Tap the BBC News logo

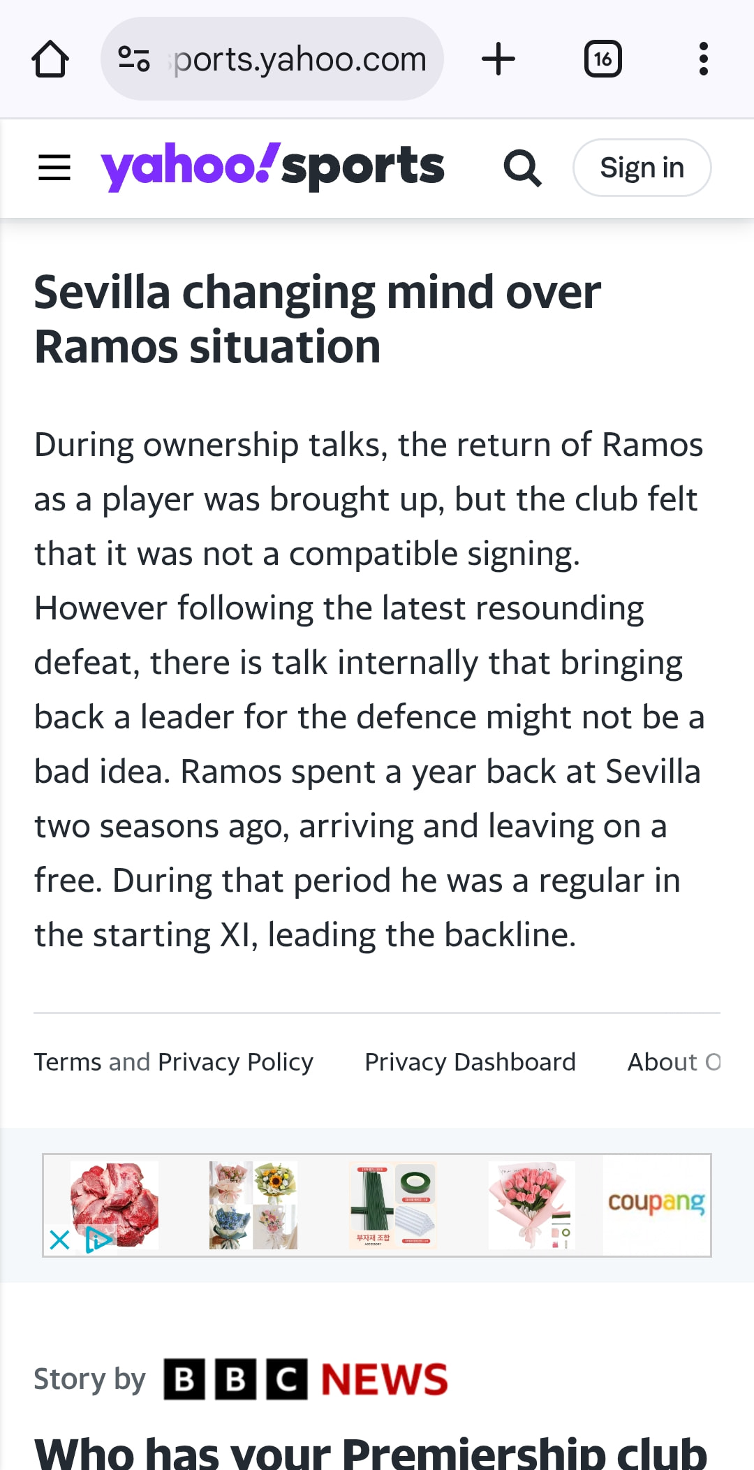tap(306, 1379)
